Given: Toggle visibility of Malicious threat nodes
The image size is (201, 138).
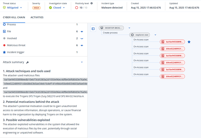Looking at the screenshot, I should tap(82, 45).
